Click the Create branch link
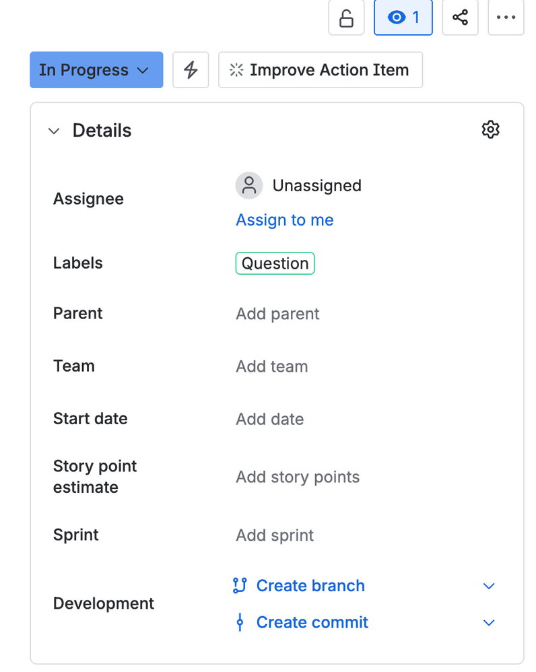 (x=310, y=586)
